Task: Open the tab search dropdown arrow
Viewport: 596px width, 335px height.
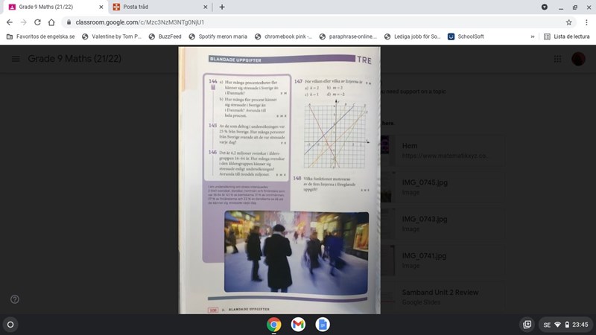Action: pyautogui.click(x=544, y=7)
